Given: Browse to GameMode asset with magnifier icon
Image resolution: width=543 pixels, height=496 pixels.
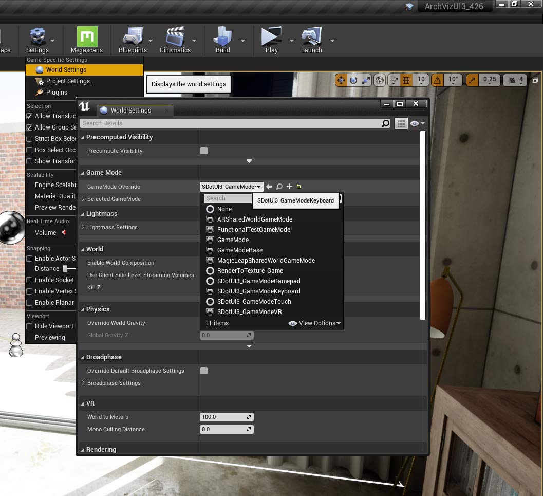Looking at the screenshot, I should tap(279, 187).
